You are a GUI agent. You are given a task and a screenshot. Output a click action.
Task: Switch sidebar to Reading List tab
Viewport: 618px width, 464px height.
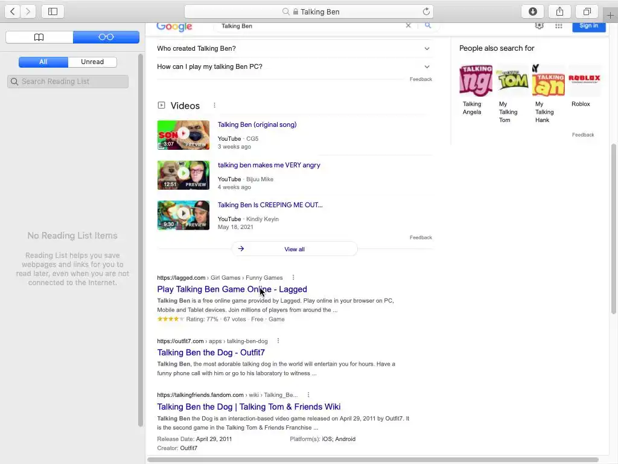tap(106, 37)
